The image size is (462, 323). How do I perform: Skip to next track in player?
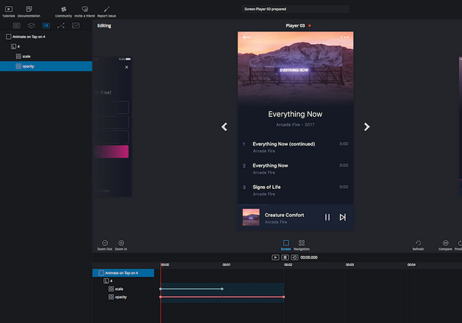(342, 217)
